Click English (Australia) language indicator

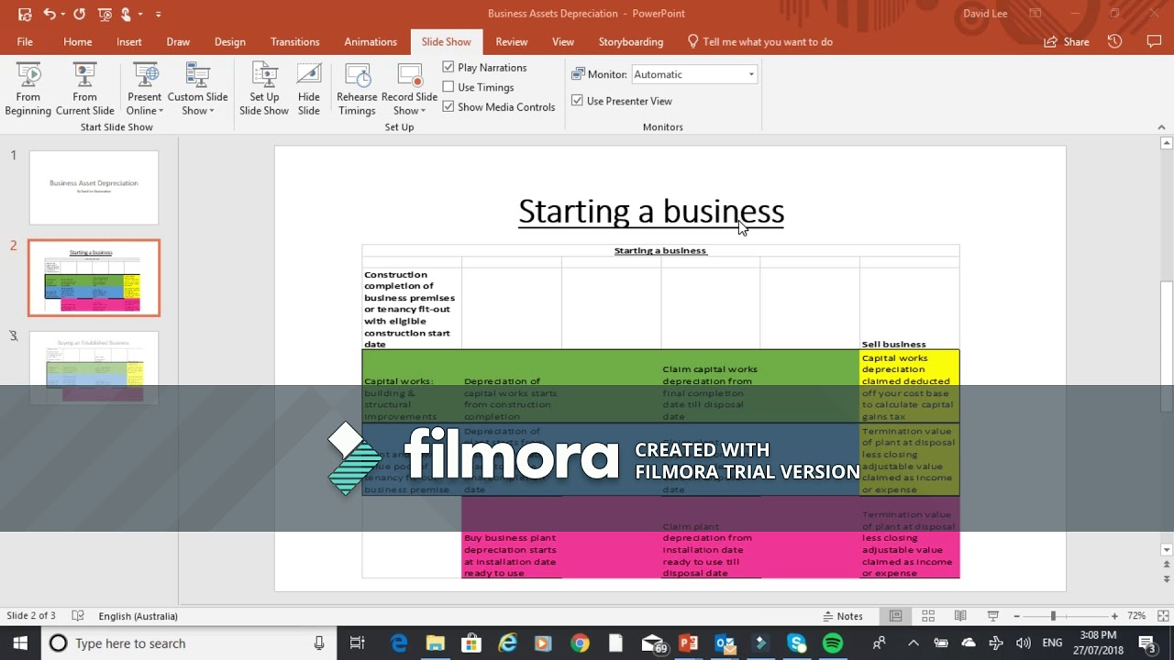pos(138,616)
